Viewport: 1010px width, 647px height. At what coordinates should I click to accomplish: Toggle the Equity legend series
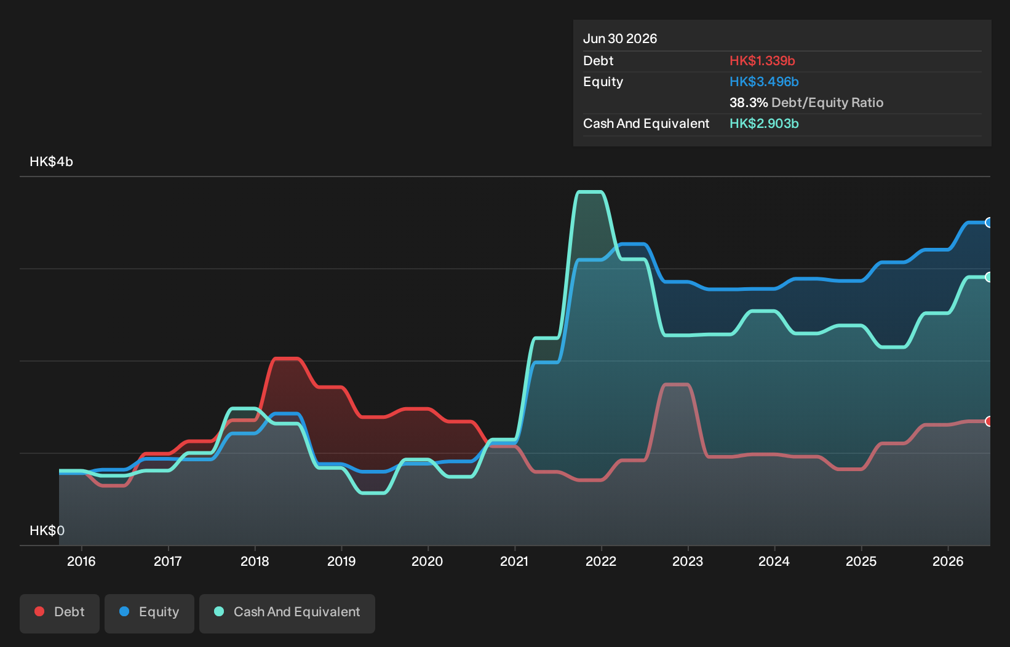coord(149,613)
